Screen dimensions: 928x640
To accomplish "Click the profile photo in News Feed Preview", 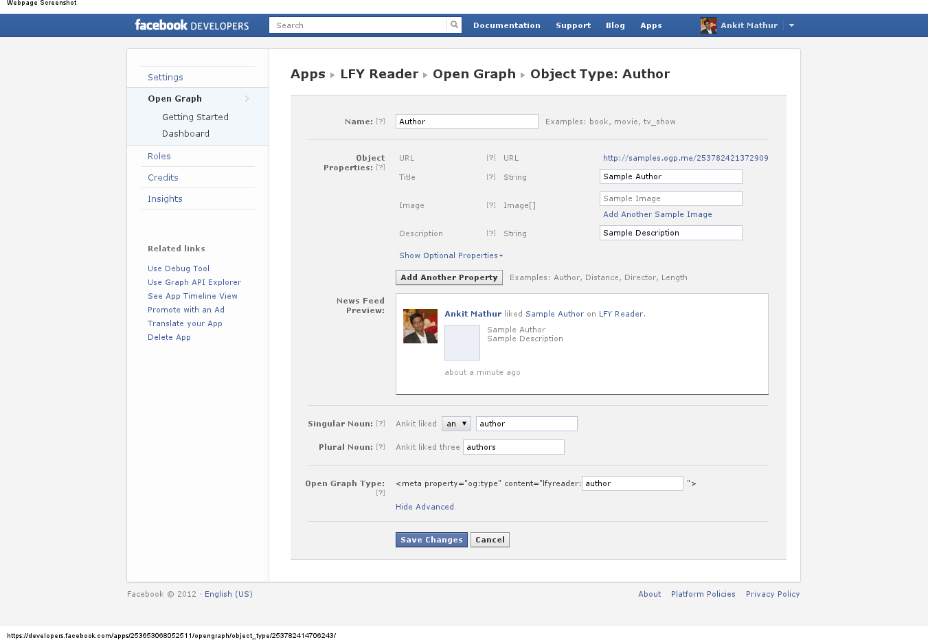I will pos(420,326).
